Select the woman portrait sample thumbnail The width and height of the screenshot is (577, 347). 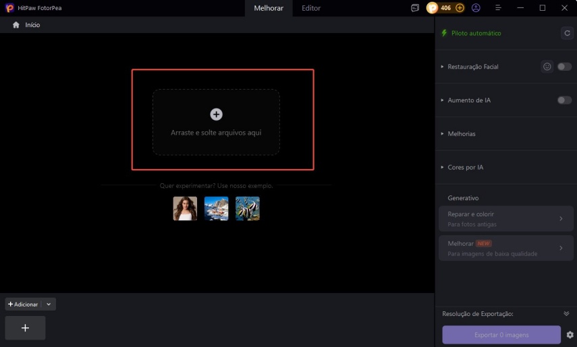click(185, 209)
